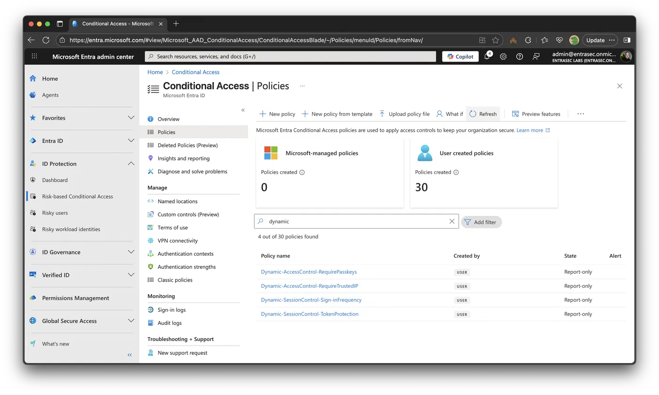Viewport: 659px width, 395px height.
Task: Open Risky users in sidebar
Action: pos(55,213)
